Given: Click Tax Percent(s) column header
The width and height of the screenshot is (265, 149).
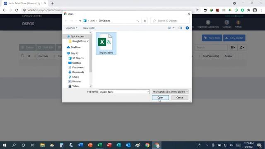Looking at the screenshot, I should click(211, 56).
